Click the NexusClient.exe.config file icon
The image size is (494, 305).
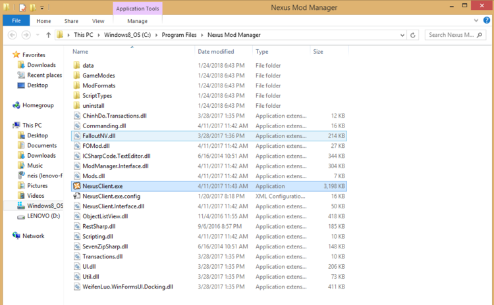(x=76, y=196)
